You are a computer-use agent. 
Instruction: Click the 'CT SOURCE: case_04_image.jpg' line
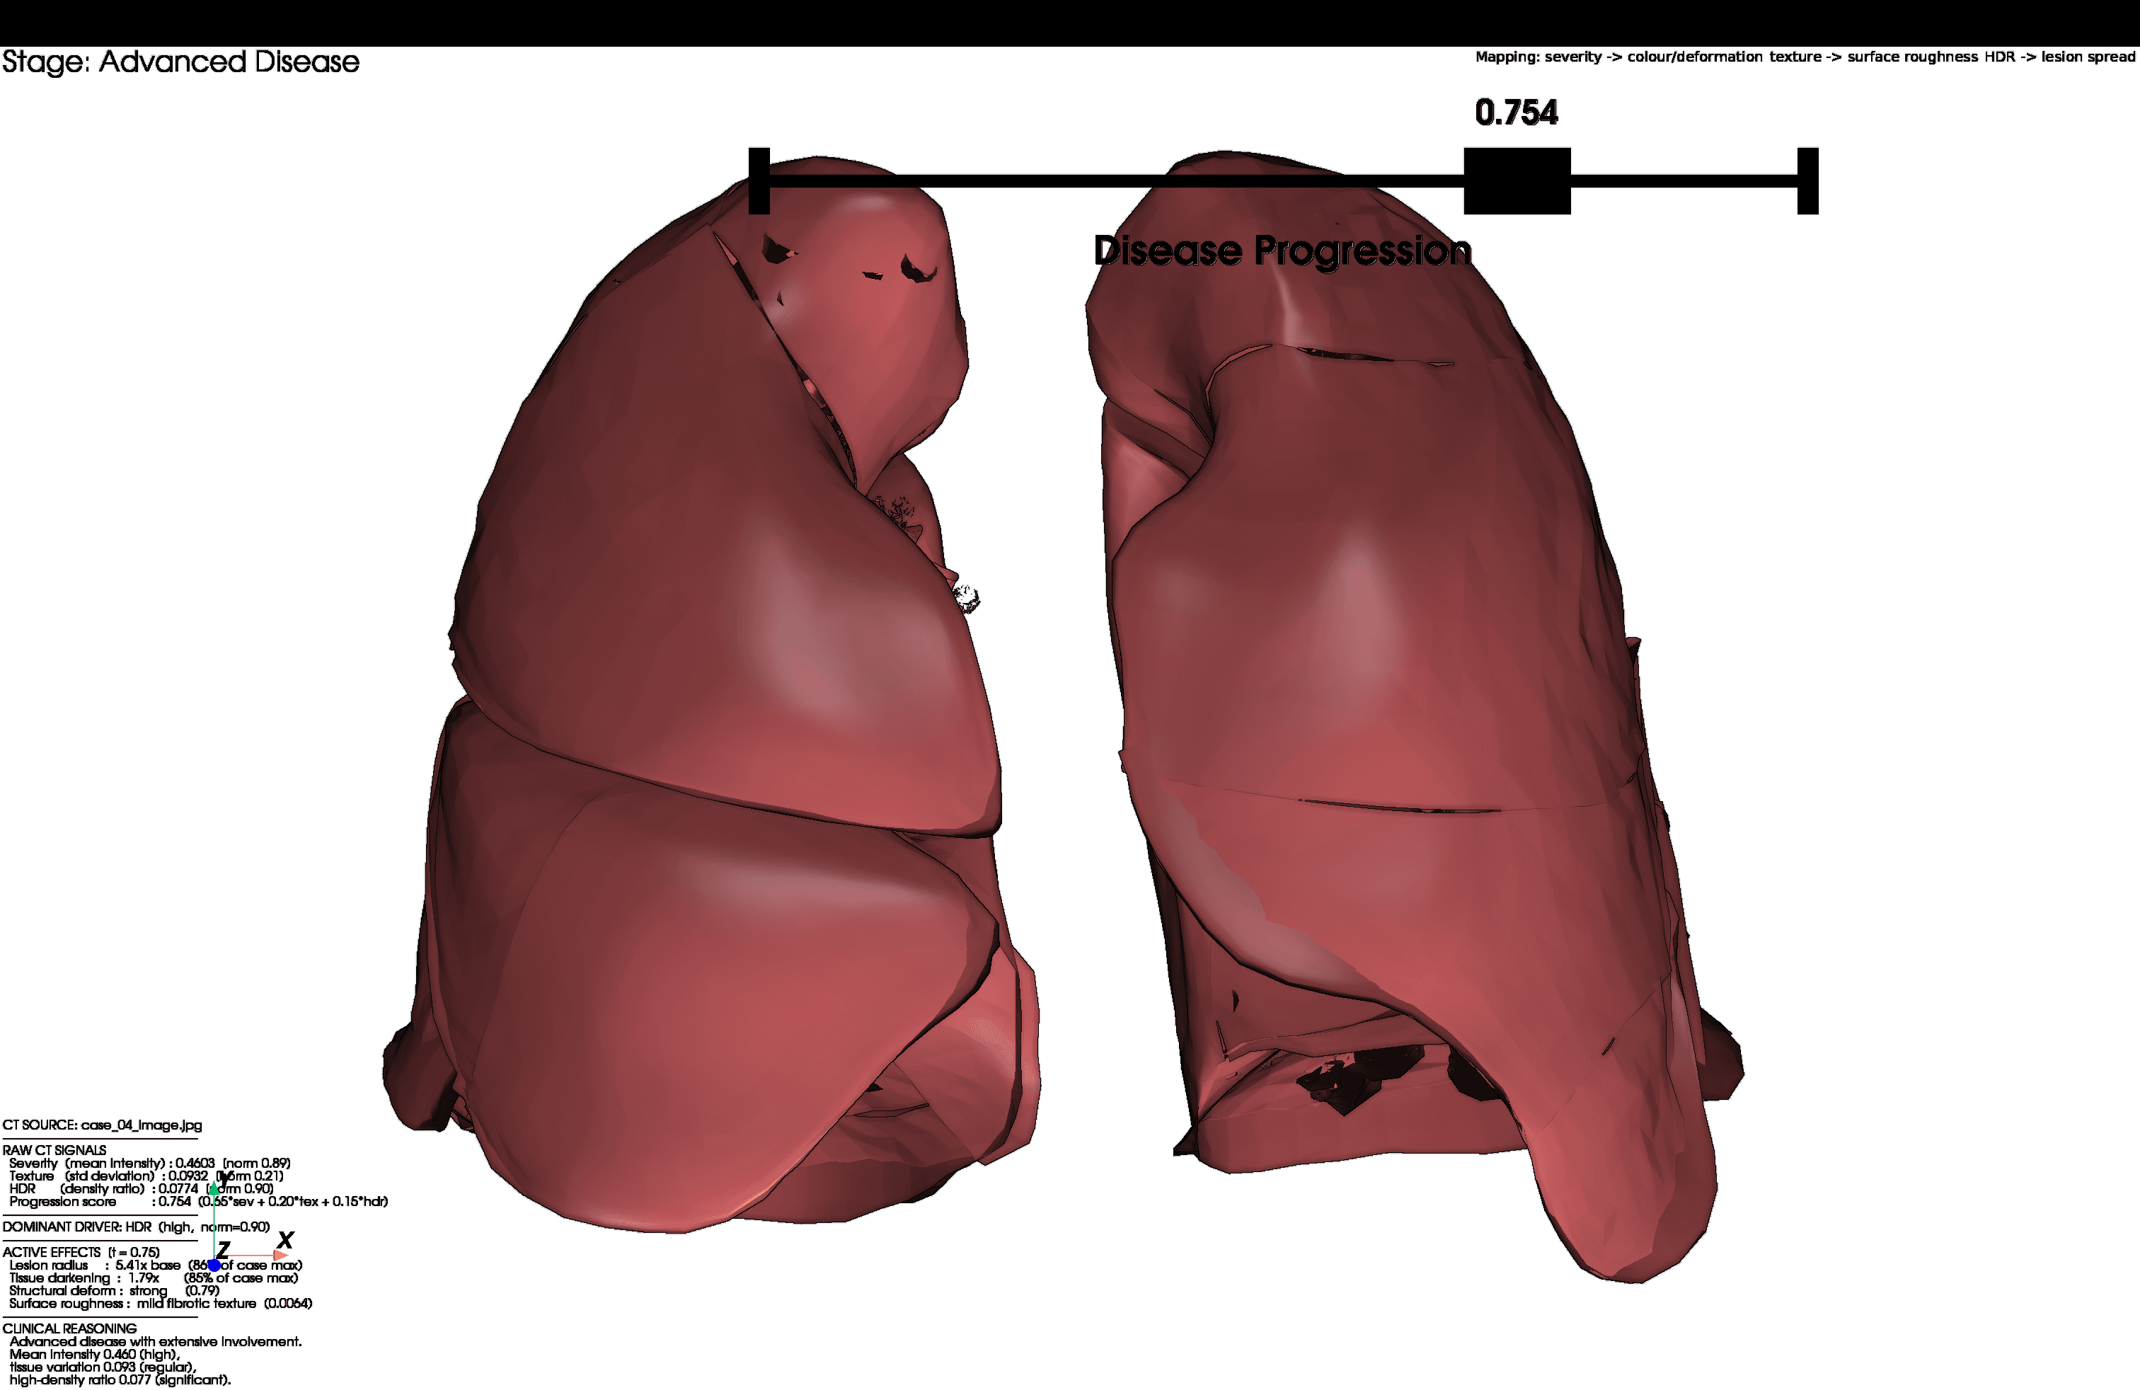tap(103, 1125)
